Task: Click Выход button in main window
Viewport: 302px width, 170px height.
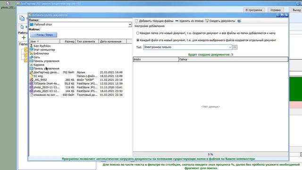Action: 296,10
